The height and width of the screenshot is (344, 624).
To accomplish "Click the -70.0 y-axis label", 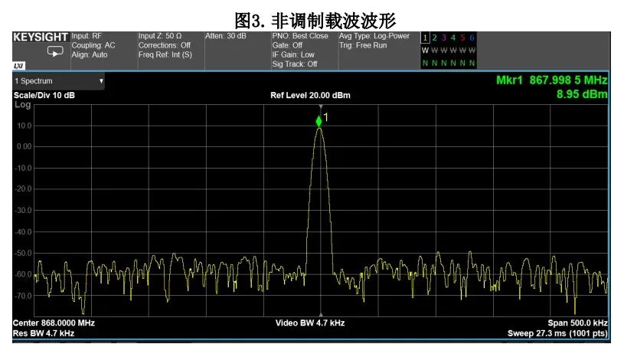I will [23, 296].
